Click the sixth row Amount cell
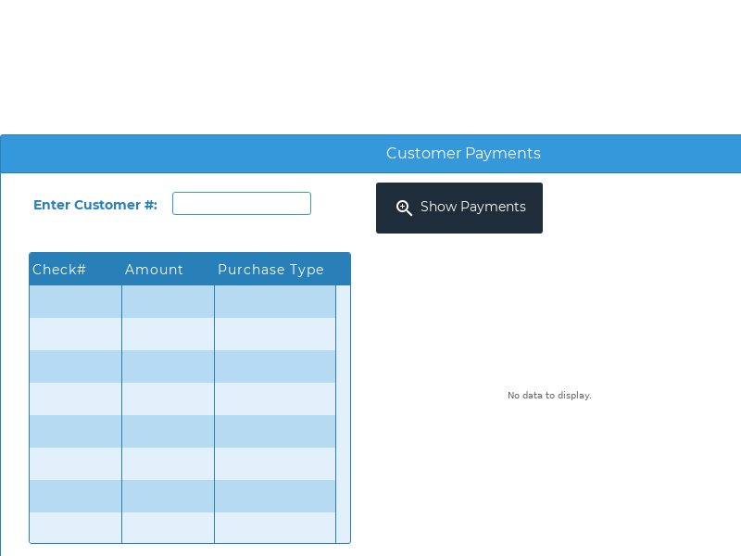 coord(168,464)
